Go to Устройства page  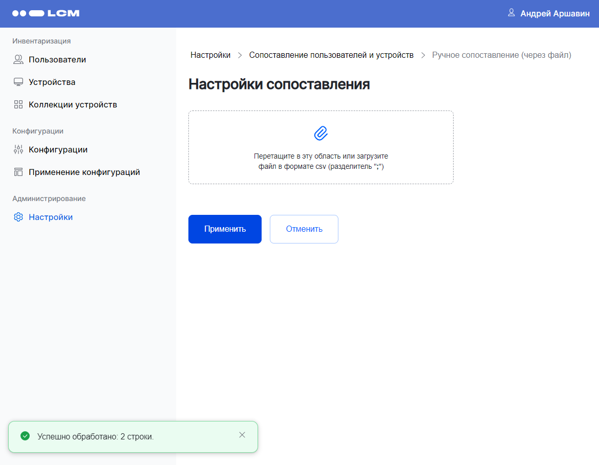point(52,82)
